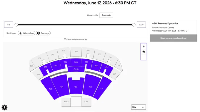The width and height of the screenshot is (200, 112).
Task: Reset seat map to home view
Action: click(144, 52)
